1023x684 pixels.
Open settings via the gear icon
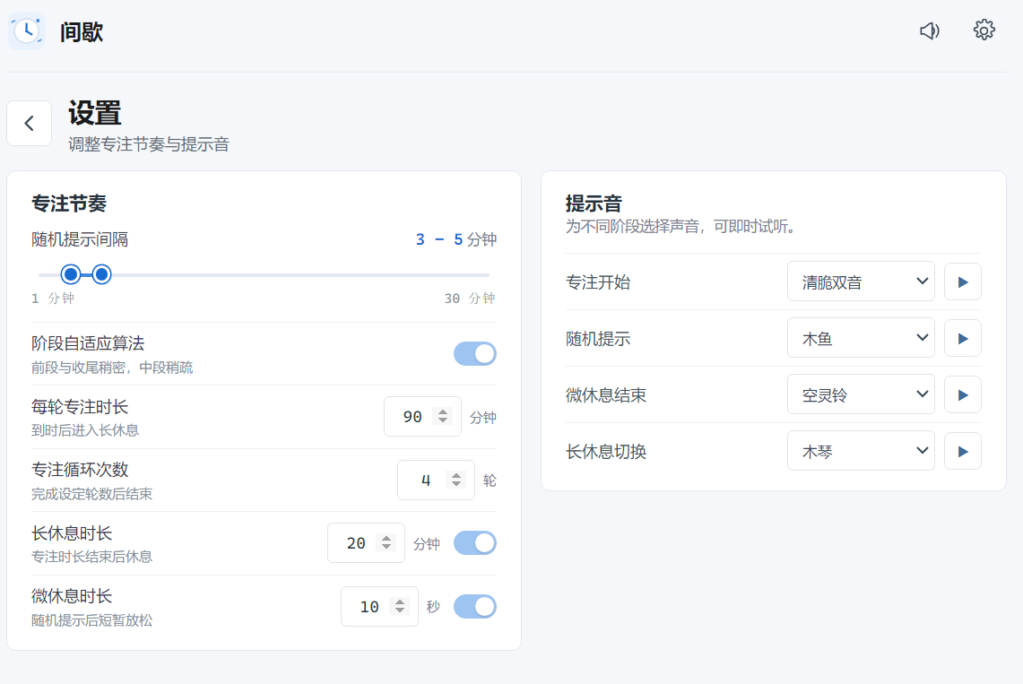point(984,30)
